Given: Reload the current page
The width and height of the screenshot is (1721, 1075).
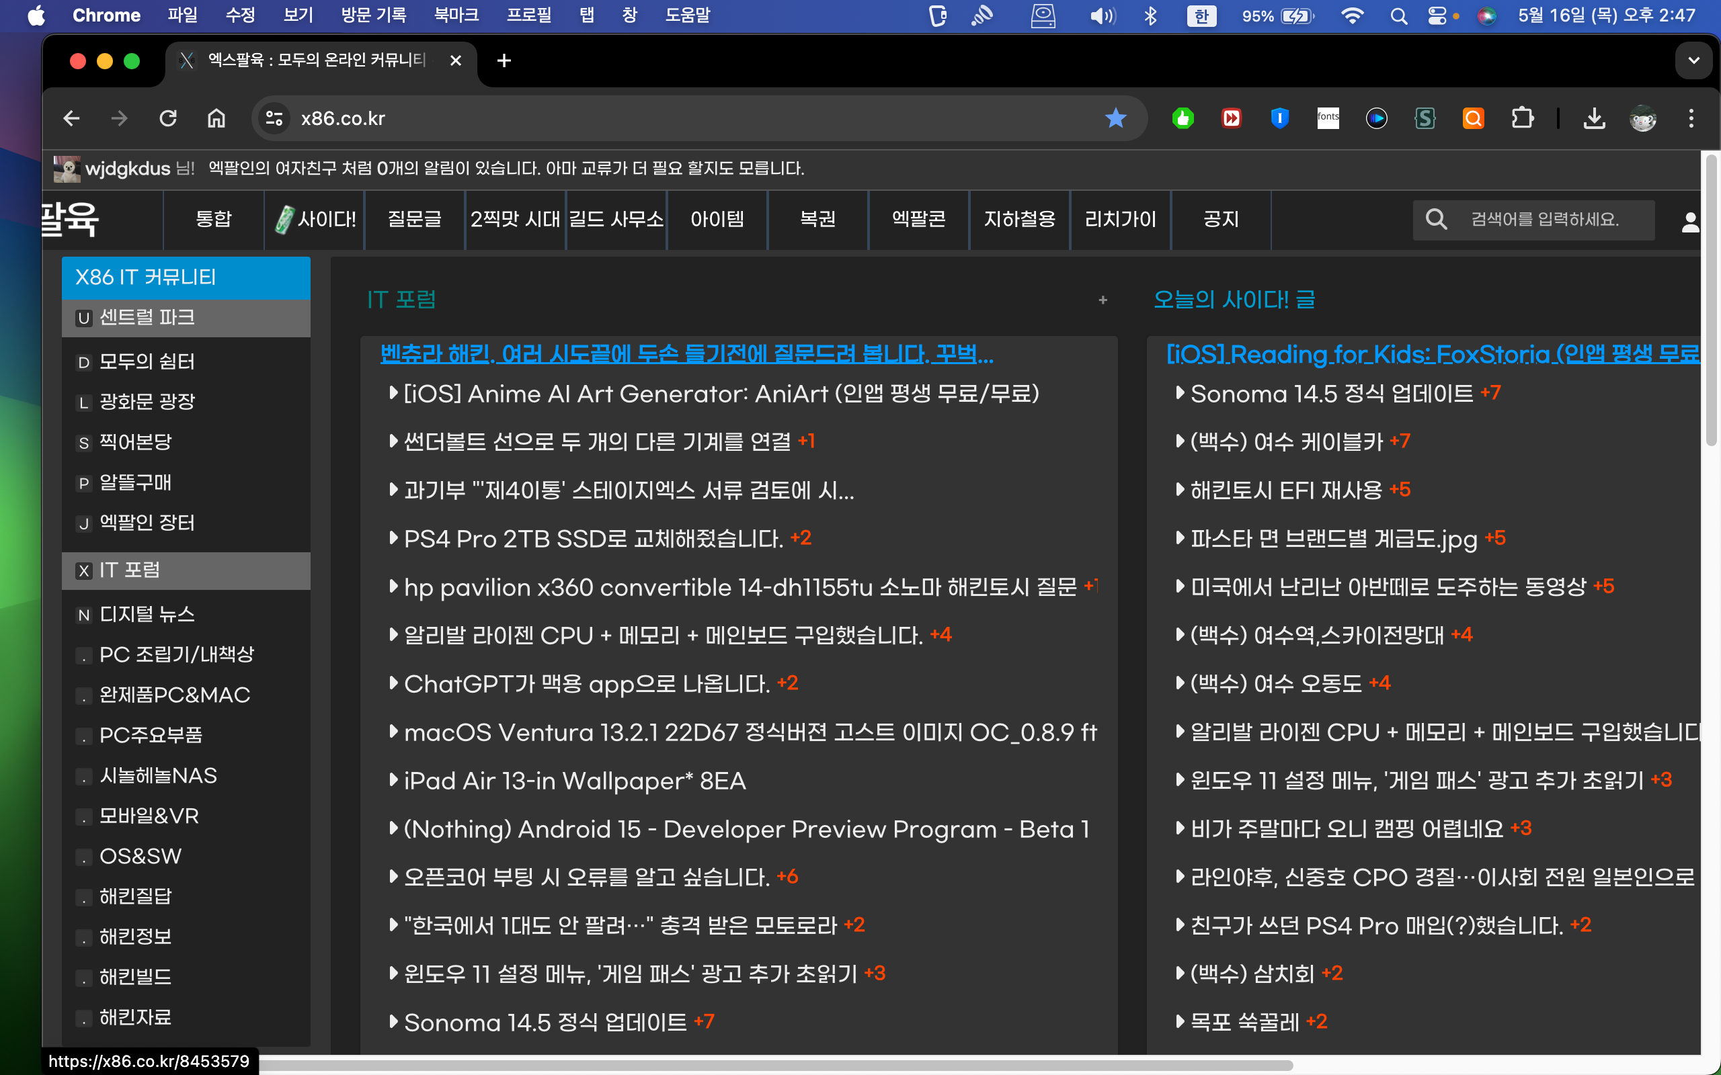Looking at the screenshot, I should (x=168, y=118).
